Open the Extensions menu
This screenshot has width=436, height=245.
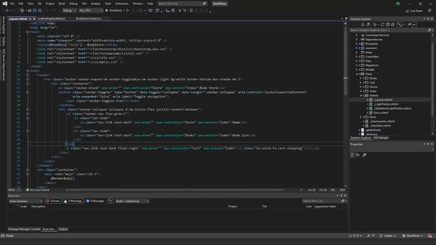pyautogui.click(x=122, y=3)
